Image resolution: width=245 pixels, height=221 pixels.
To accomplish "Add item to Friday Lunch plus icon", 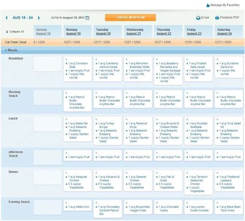I will pyautogui.click(x=187, y=119).
